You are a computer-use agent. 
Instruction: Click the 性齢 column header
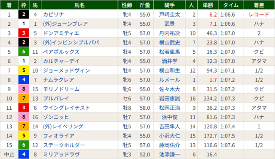click(x=127, y=5)
